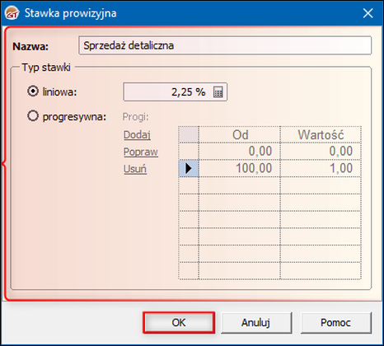Screen dimensions: 384x346
Task: Click the Dodaj link
Action: (x=137, y=135)
